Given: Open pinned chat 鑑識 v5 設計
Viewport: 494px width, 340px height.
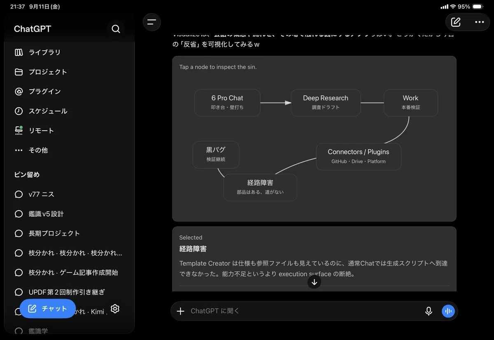Looking at the screenshot, I should click(x=69, y=214).
